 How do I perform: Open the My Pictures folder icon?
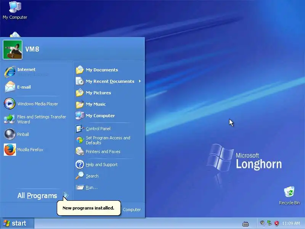click(x=80, y=93)
